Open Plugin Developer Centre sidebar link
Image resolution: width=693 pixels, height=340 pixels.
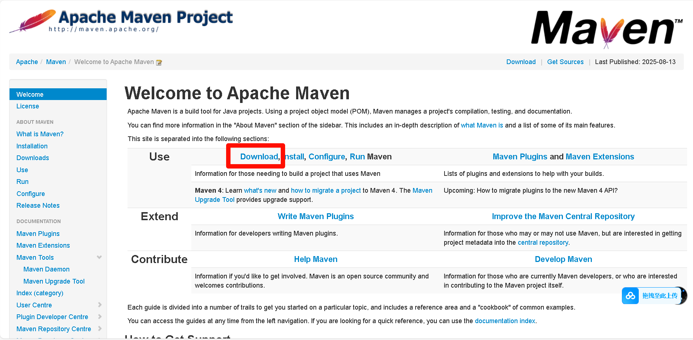pyautogui.click(x=52, y=317)
